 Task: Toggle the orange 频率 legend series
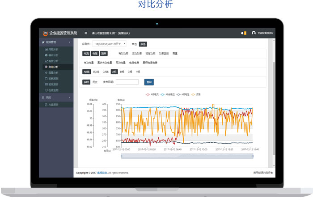[x=196, y=94]
